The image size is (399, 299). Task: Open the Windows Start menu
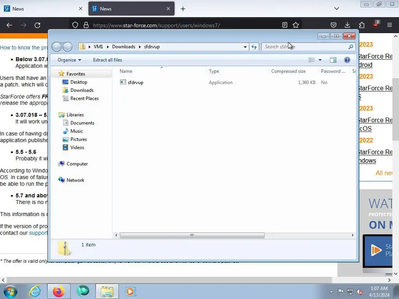point(11,291)
